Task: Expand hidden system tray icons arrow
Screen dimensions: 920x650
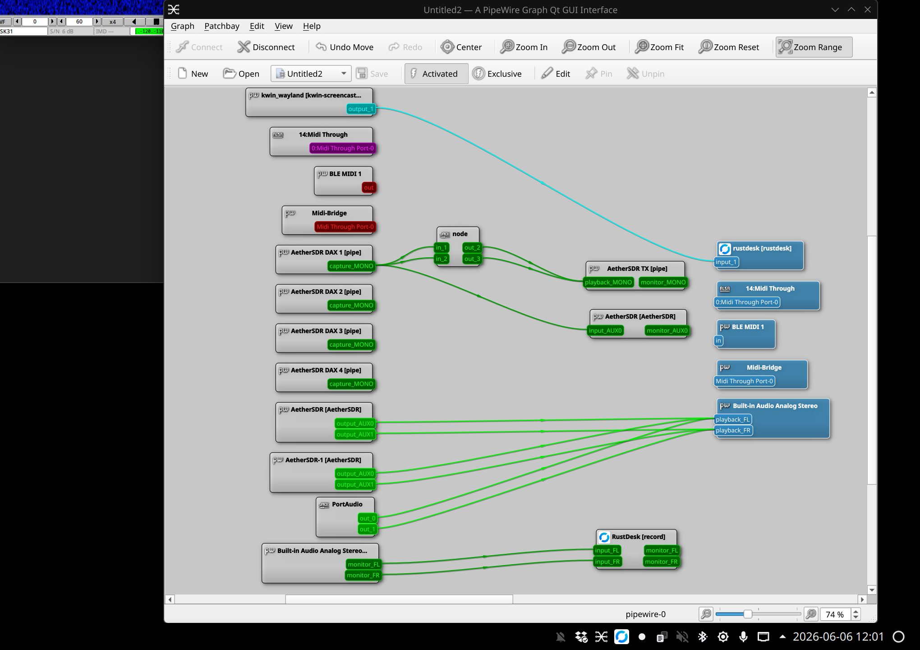Action: pyautogui.click(x=782, y=637)
